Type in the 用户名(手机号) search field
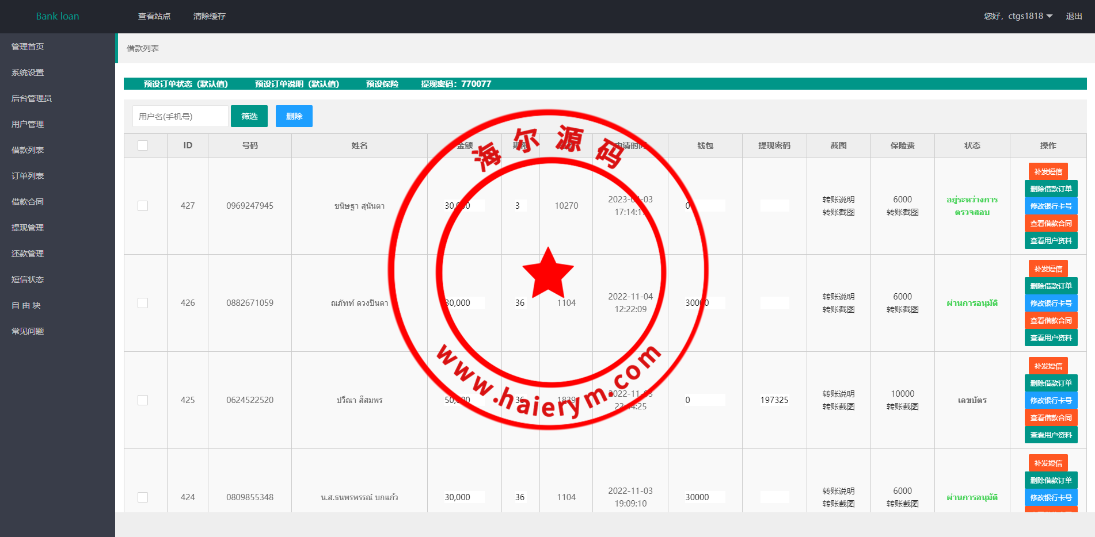 pos(180,116)
